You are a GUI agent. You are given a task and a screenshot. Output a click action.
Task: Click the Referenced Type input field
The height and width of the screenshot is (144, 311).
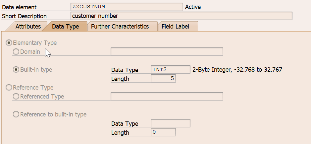[x=167, y=96]
